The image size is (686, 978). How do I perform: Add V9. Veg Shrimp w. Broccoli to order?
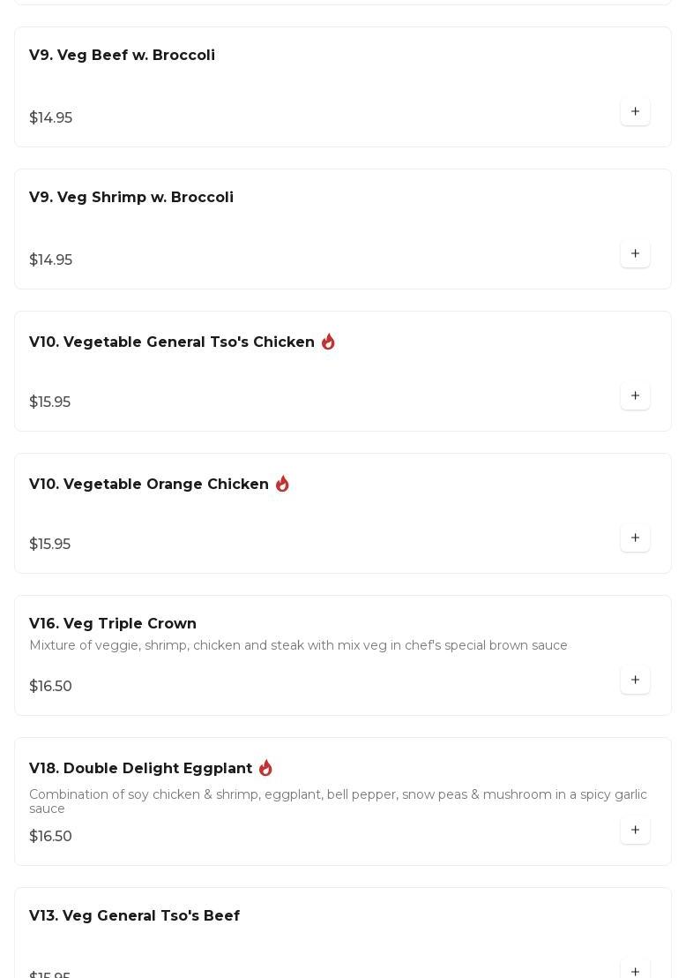click(635, 254)
